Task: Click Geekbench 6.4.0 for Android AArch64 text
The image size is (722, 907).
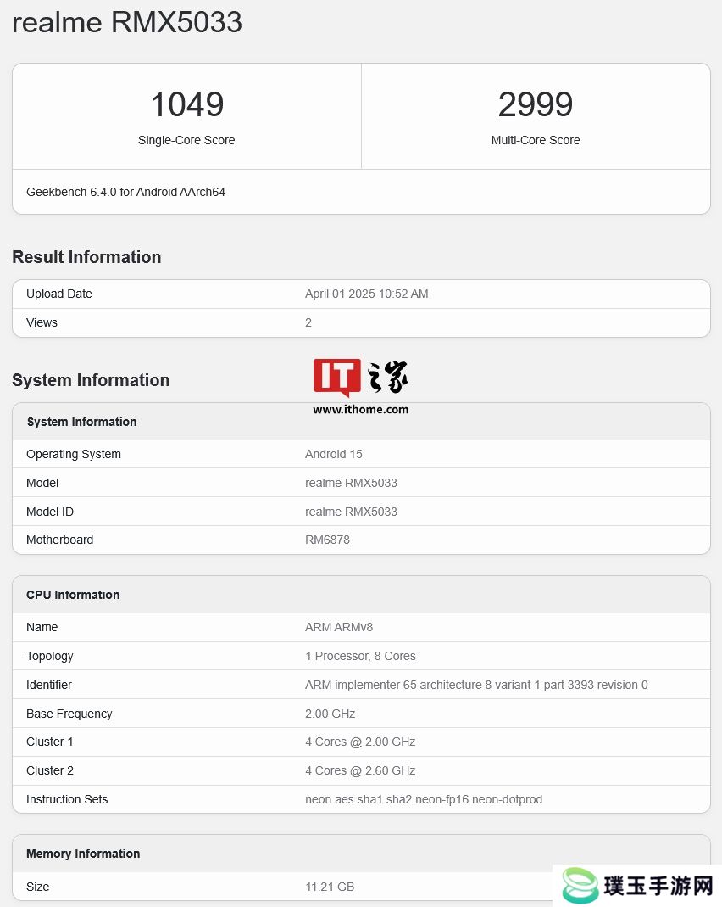Action: coord(125,192)
